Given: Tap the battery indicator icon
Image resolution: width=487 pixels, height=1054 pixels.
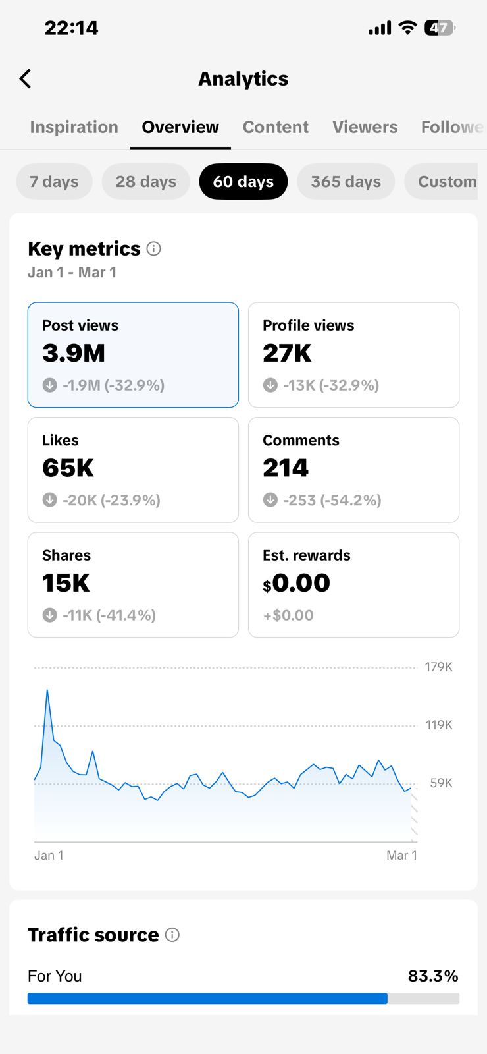Looking at the screenshot, I should (x=440, y=28).
